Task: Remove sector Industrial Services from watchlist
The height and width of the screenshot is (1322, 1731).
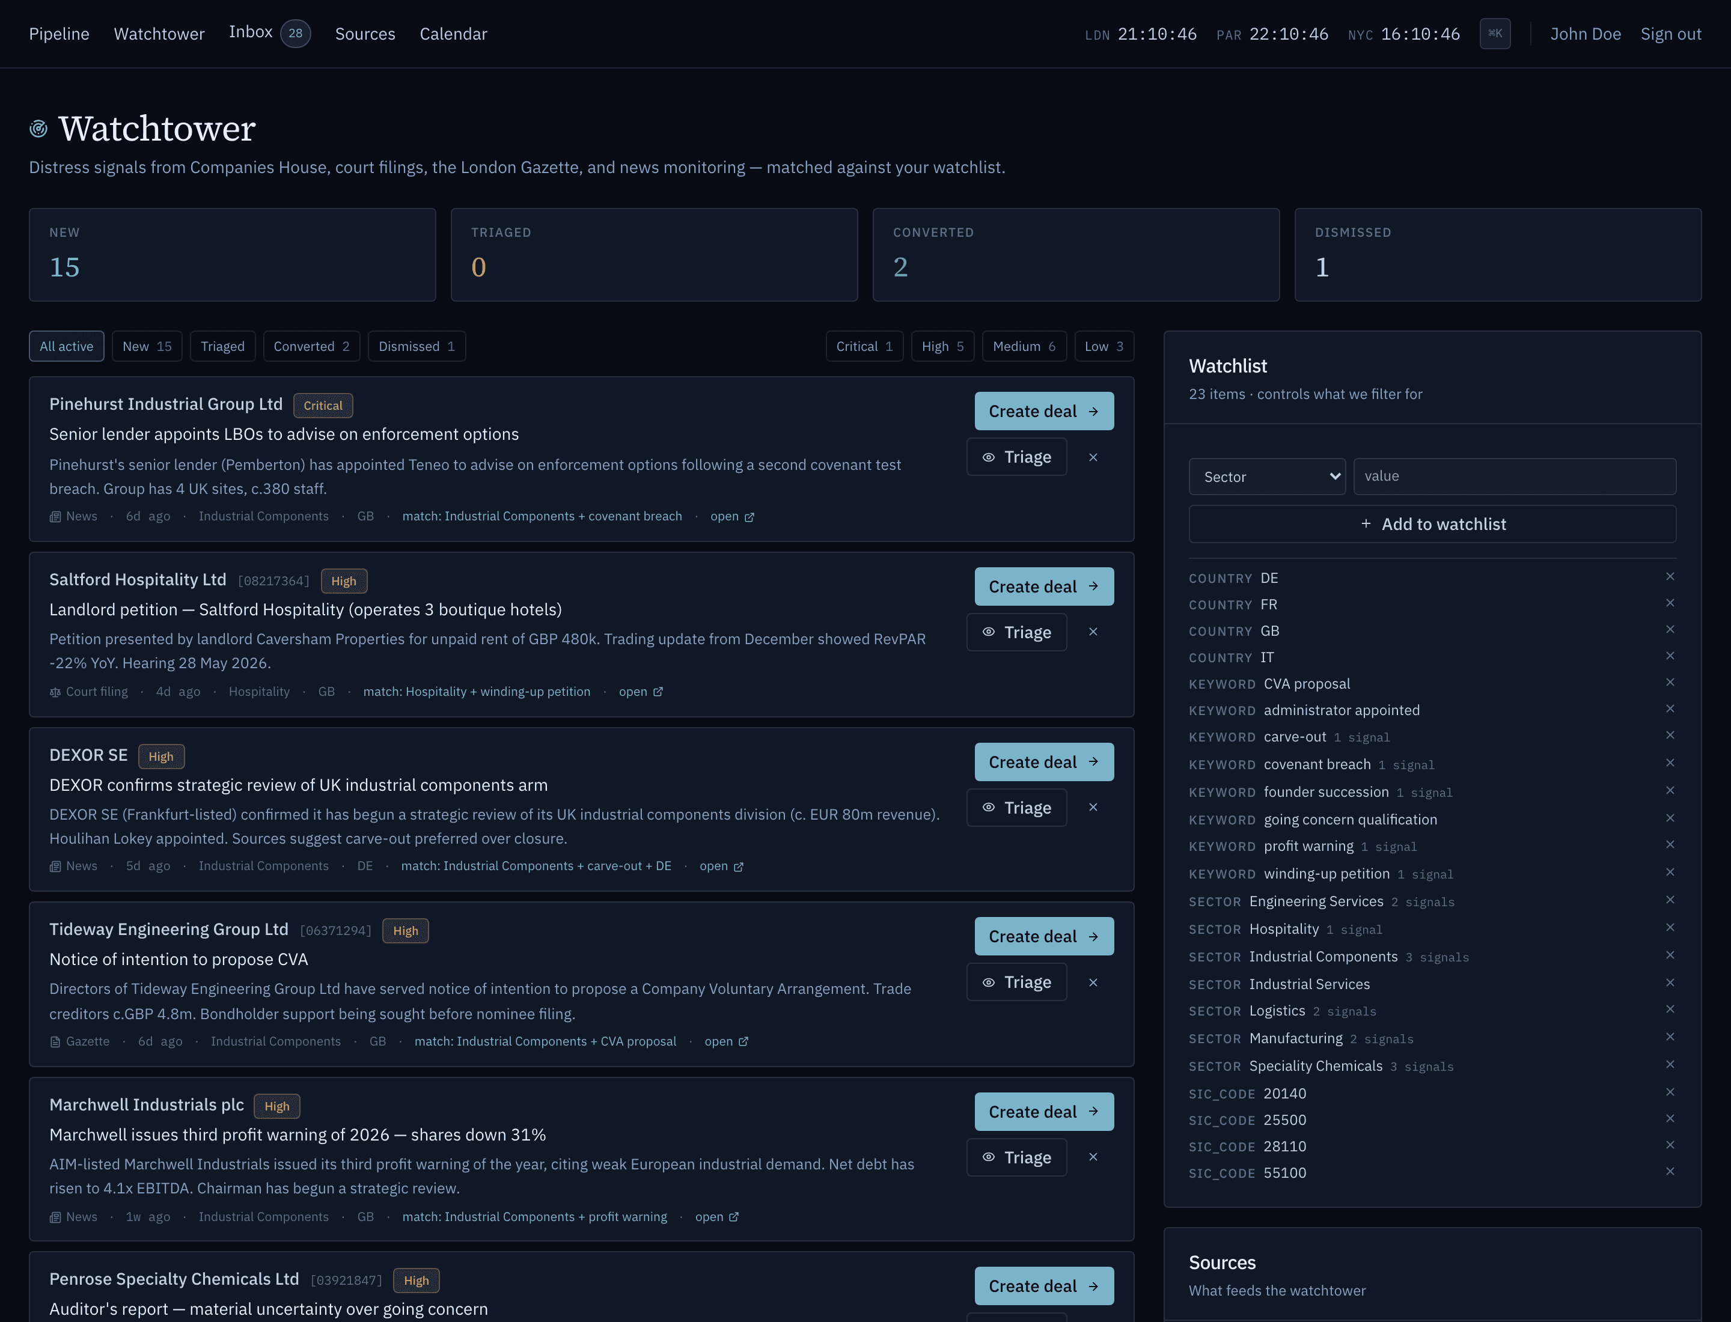Action: (1670, 983)
